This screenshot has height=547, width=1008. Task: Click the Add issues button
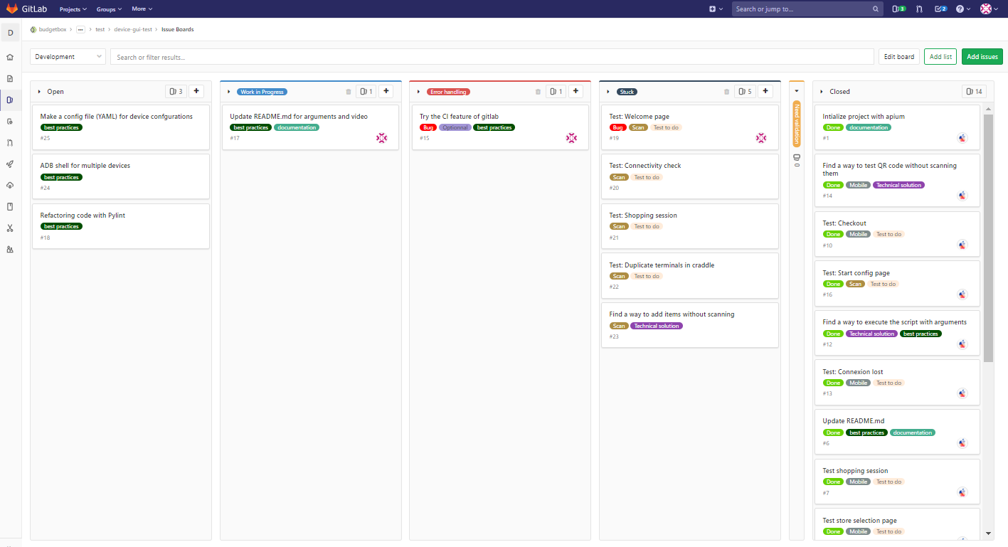[982, 57]
